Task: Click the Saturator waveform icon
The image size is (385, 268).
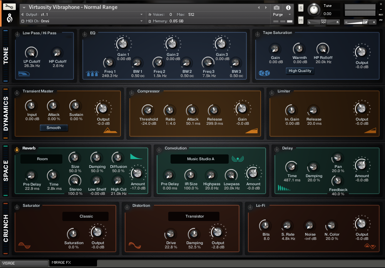Action: (x=24, y=245)
